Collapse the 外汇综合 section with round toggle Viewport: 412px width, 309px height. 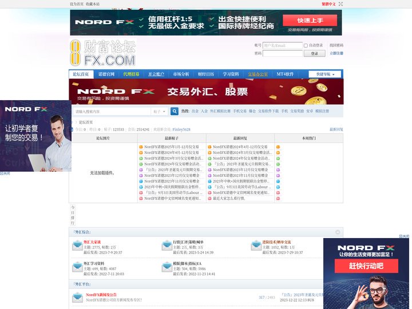338,232
